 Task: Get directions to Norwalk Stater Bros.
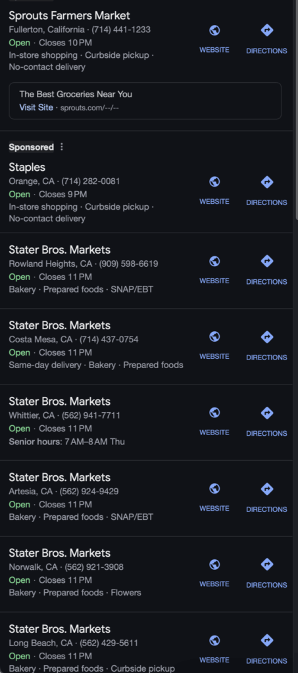click(x=266, y=573)
